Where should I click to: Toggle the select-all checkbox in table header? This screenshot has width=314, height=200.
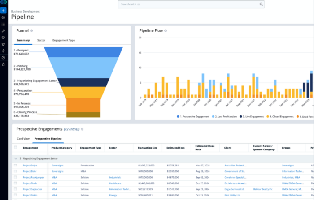point(15,148)
